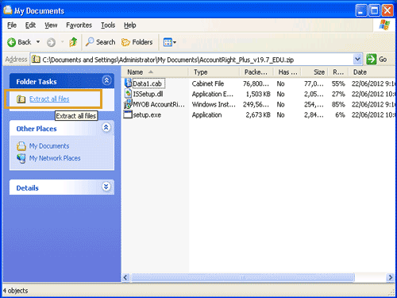Collapse the Other Places panel
Screen dimensions: 397x298
tap(106, 127)
